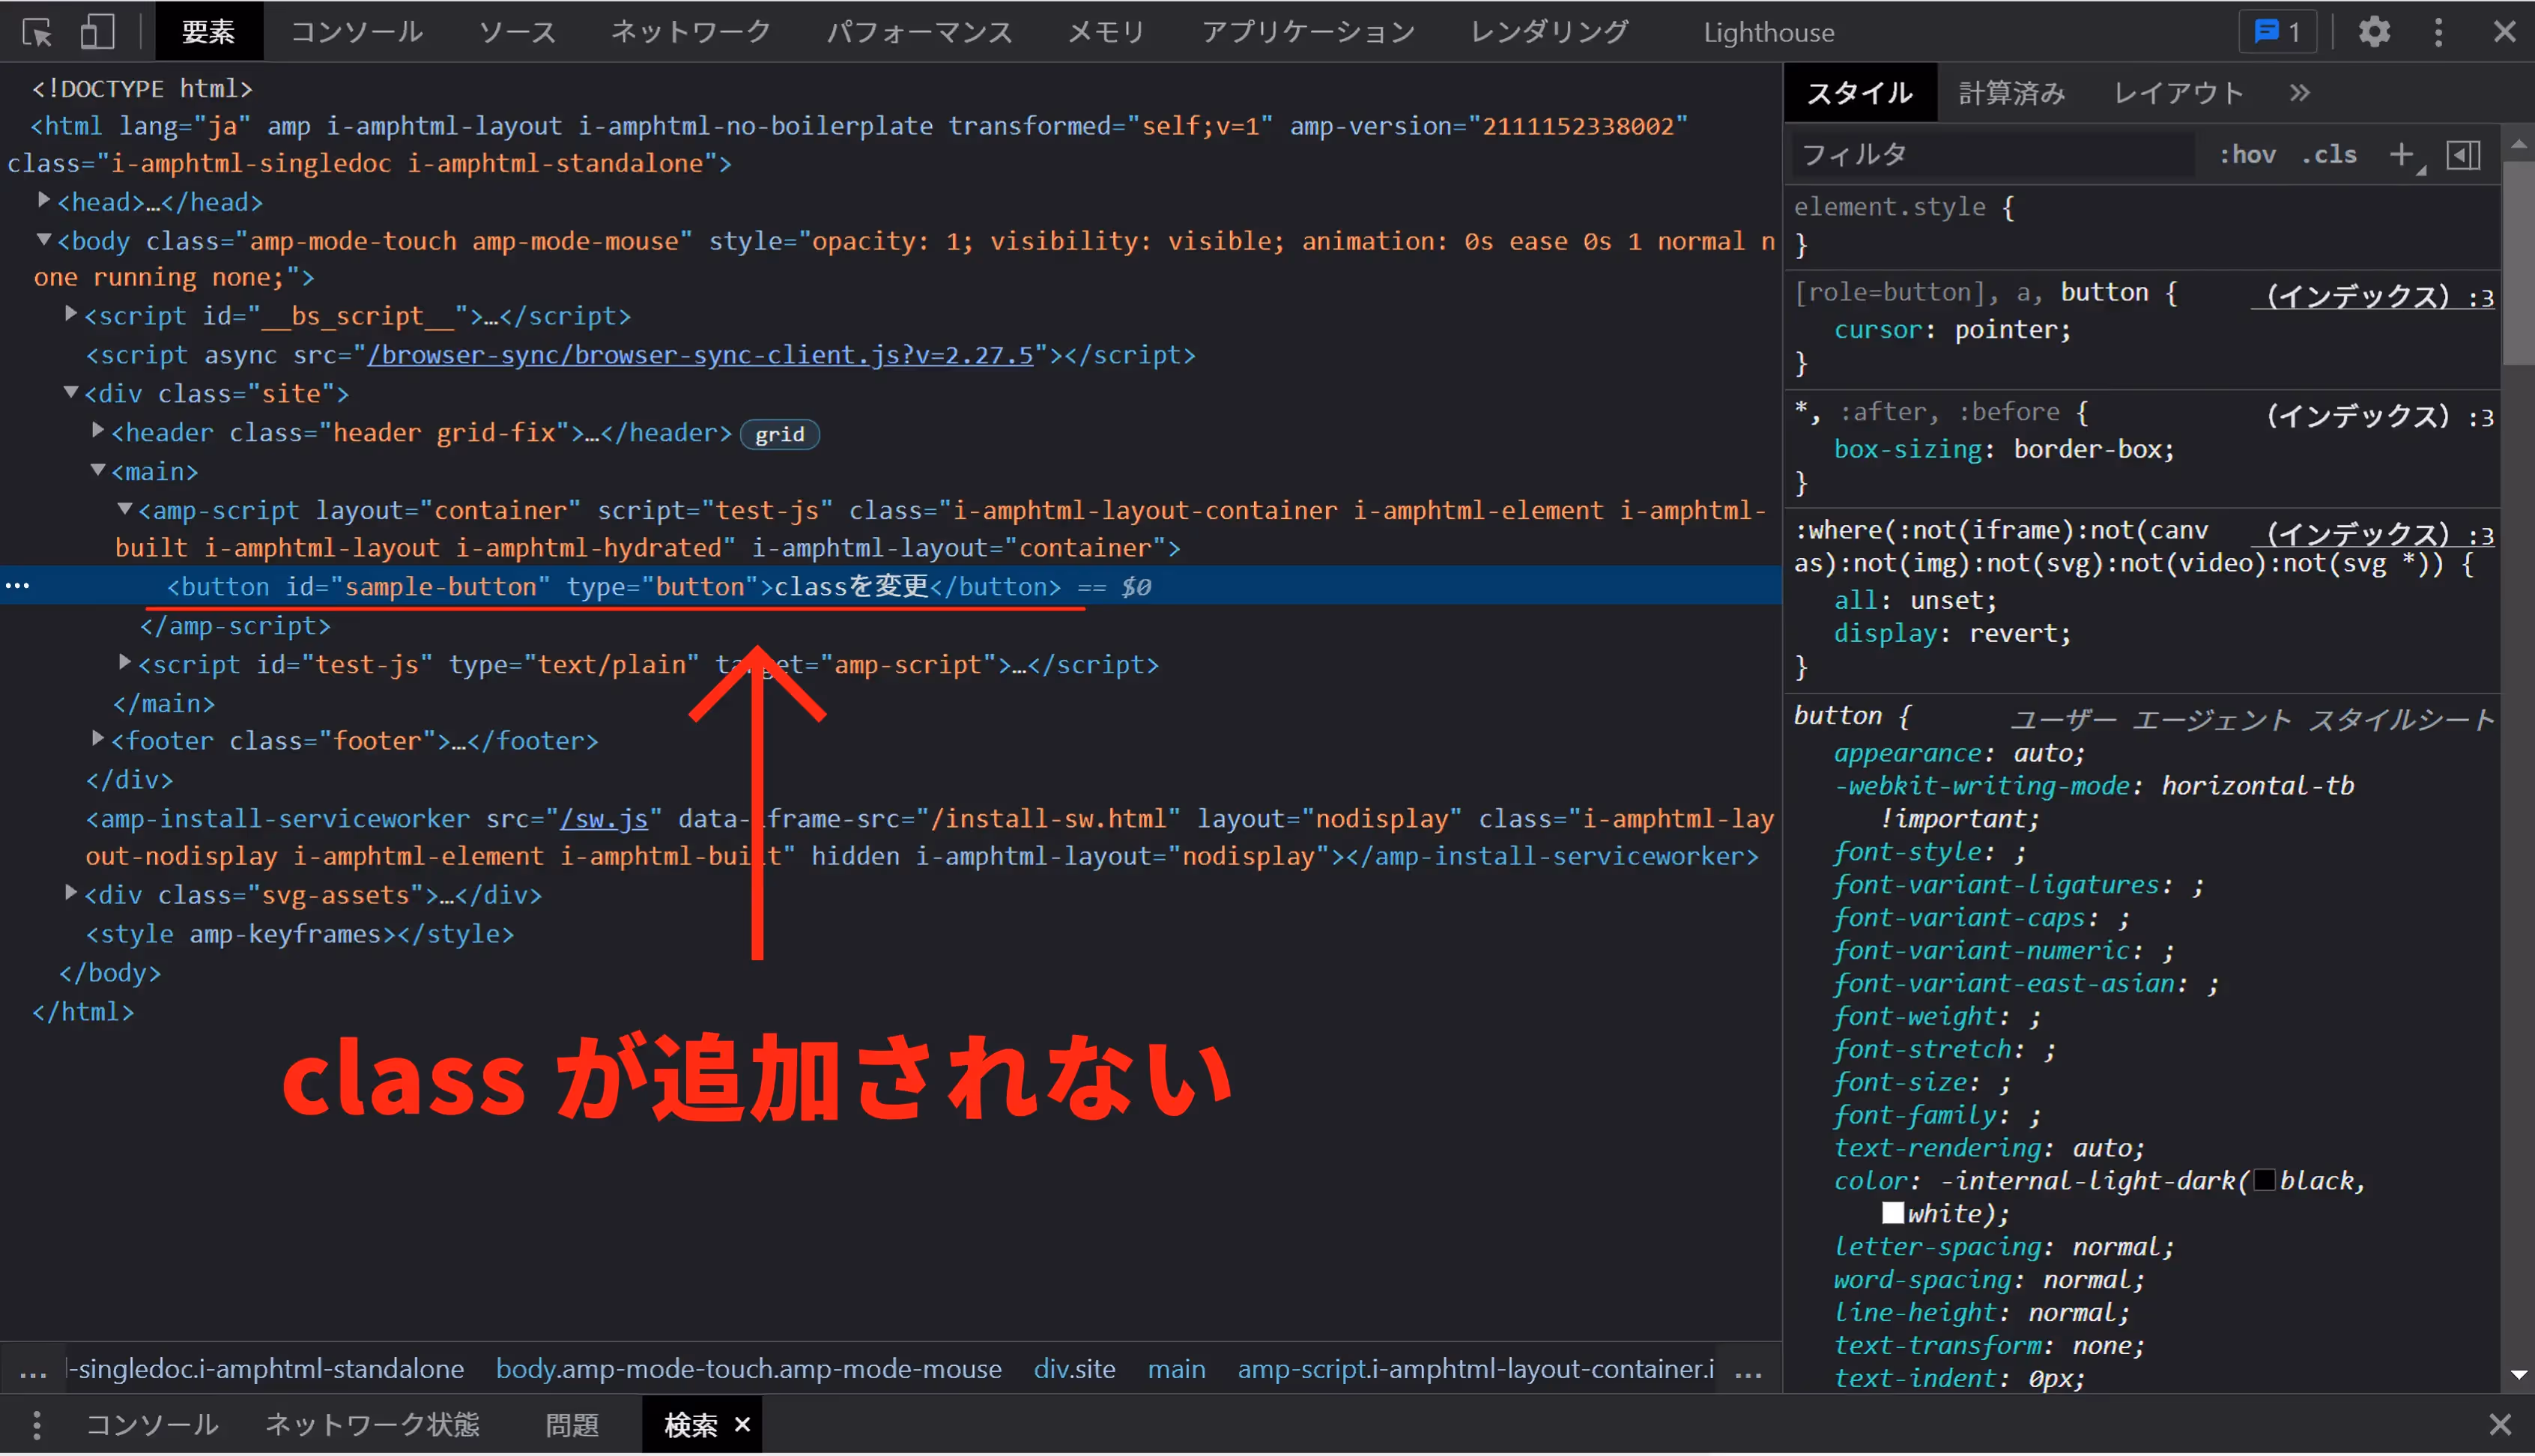Switch to the コンソール top tab

(x=357, y=32)
